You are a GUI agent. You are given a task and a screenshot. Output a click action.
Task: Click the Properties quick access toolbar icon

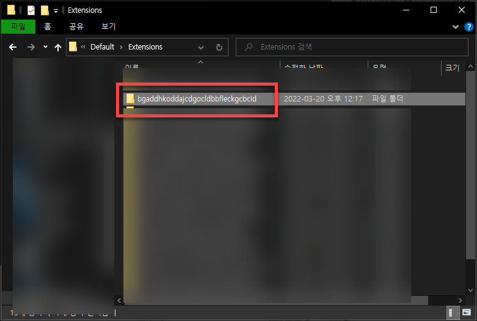31,10
